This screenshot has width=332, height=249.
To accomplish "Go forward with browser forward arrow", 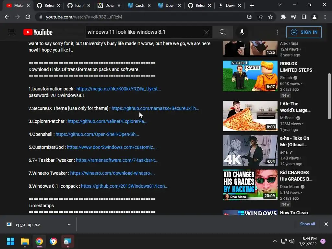I will tap(18, 17).
